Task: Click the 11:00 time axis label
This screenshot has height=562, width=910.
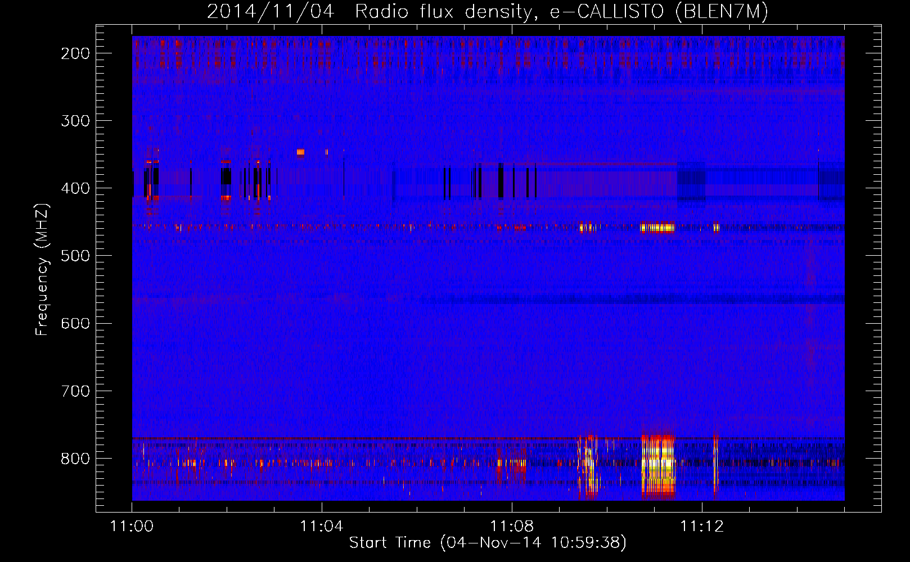Action: pyautogui.click(x=132, y=527)
